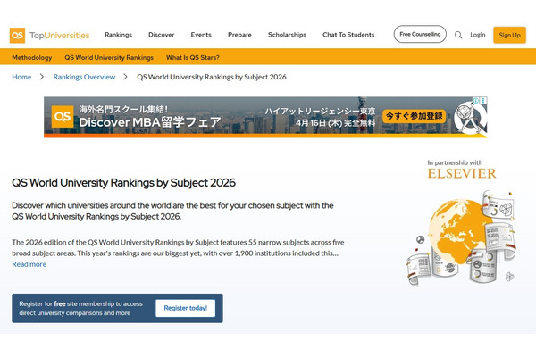Go to Methodology in the orange bar

click(x=32, y=57)
